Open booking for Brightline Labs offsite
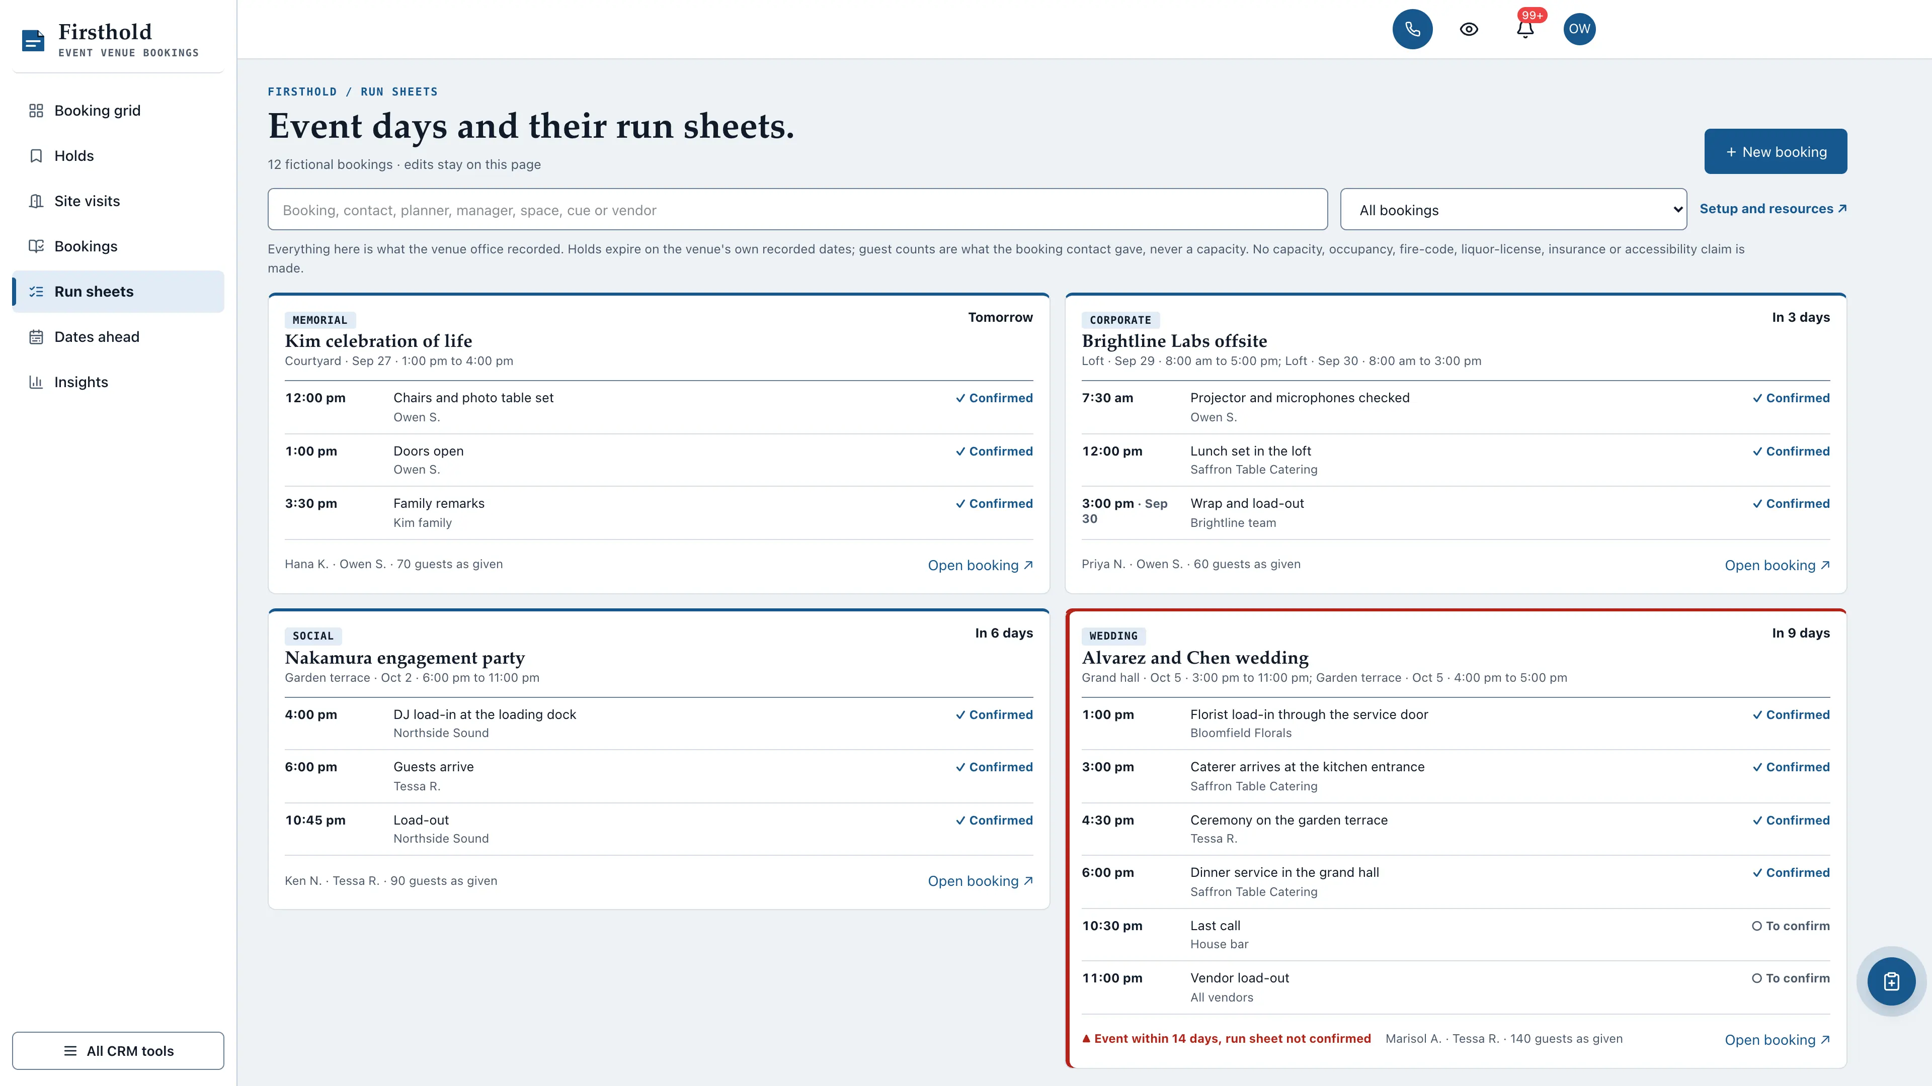This screenshot has height=1086, width=1932. 1778,565
